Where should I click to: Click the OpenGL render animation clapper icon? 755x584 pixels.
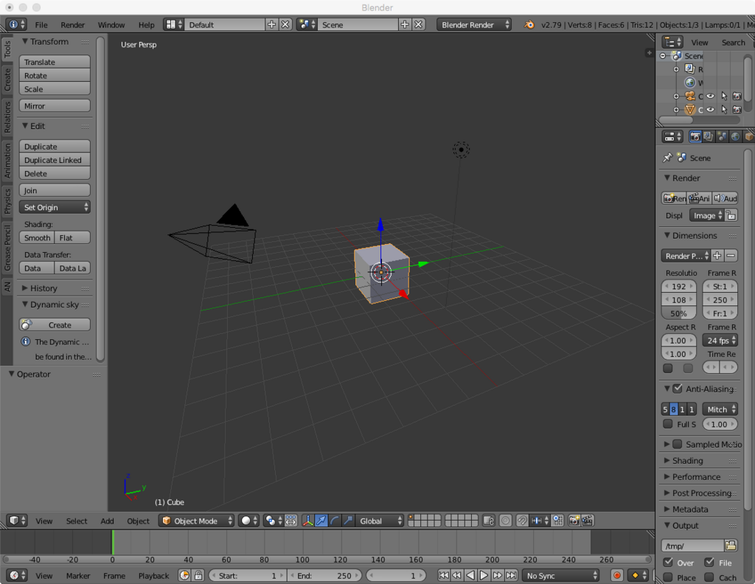tap(588, 521)
